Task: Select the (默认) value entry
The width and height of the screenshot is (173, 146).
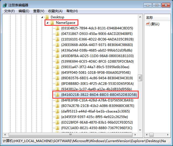Action: tap(155, 24)
